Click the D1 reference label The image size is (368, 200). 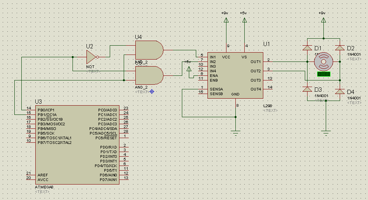(318, 48)
